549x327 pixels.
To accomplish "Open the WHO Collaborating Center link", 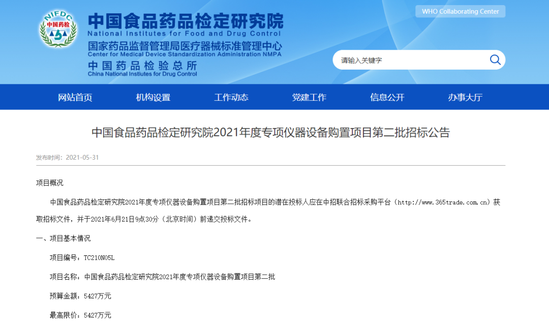I will point(460,11).
